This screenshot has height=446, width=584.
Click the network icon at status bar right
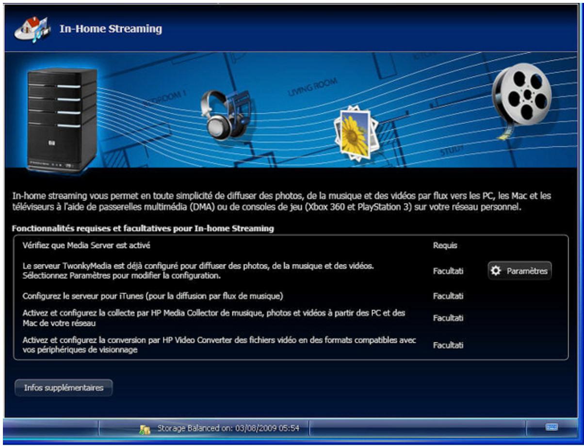551,427
